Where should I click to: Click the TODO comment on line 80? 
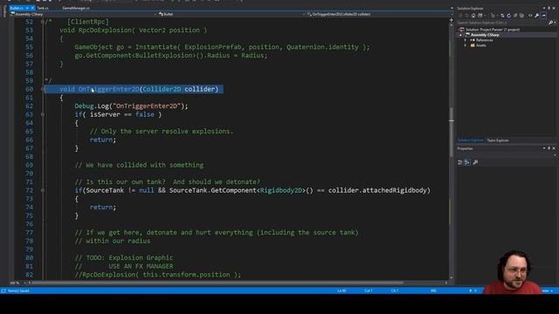124,258
